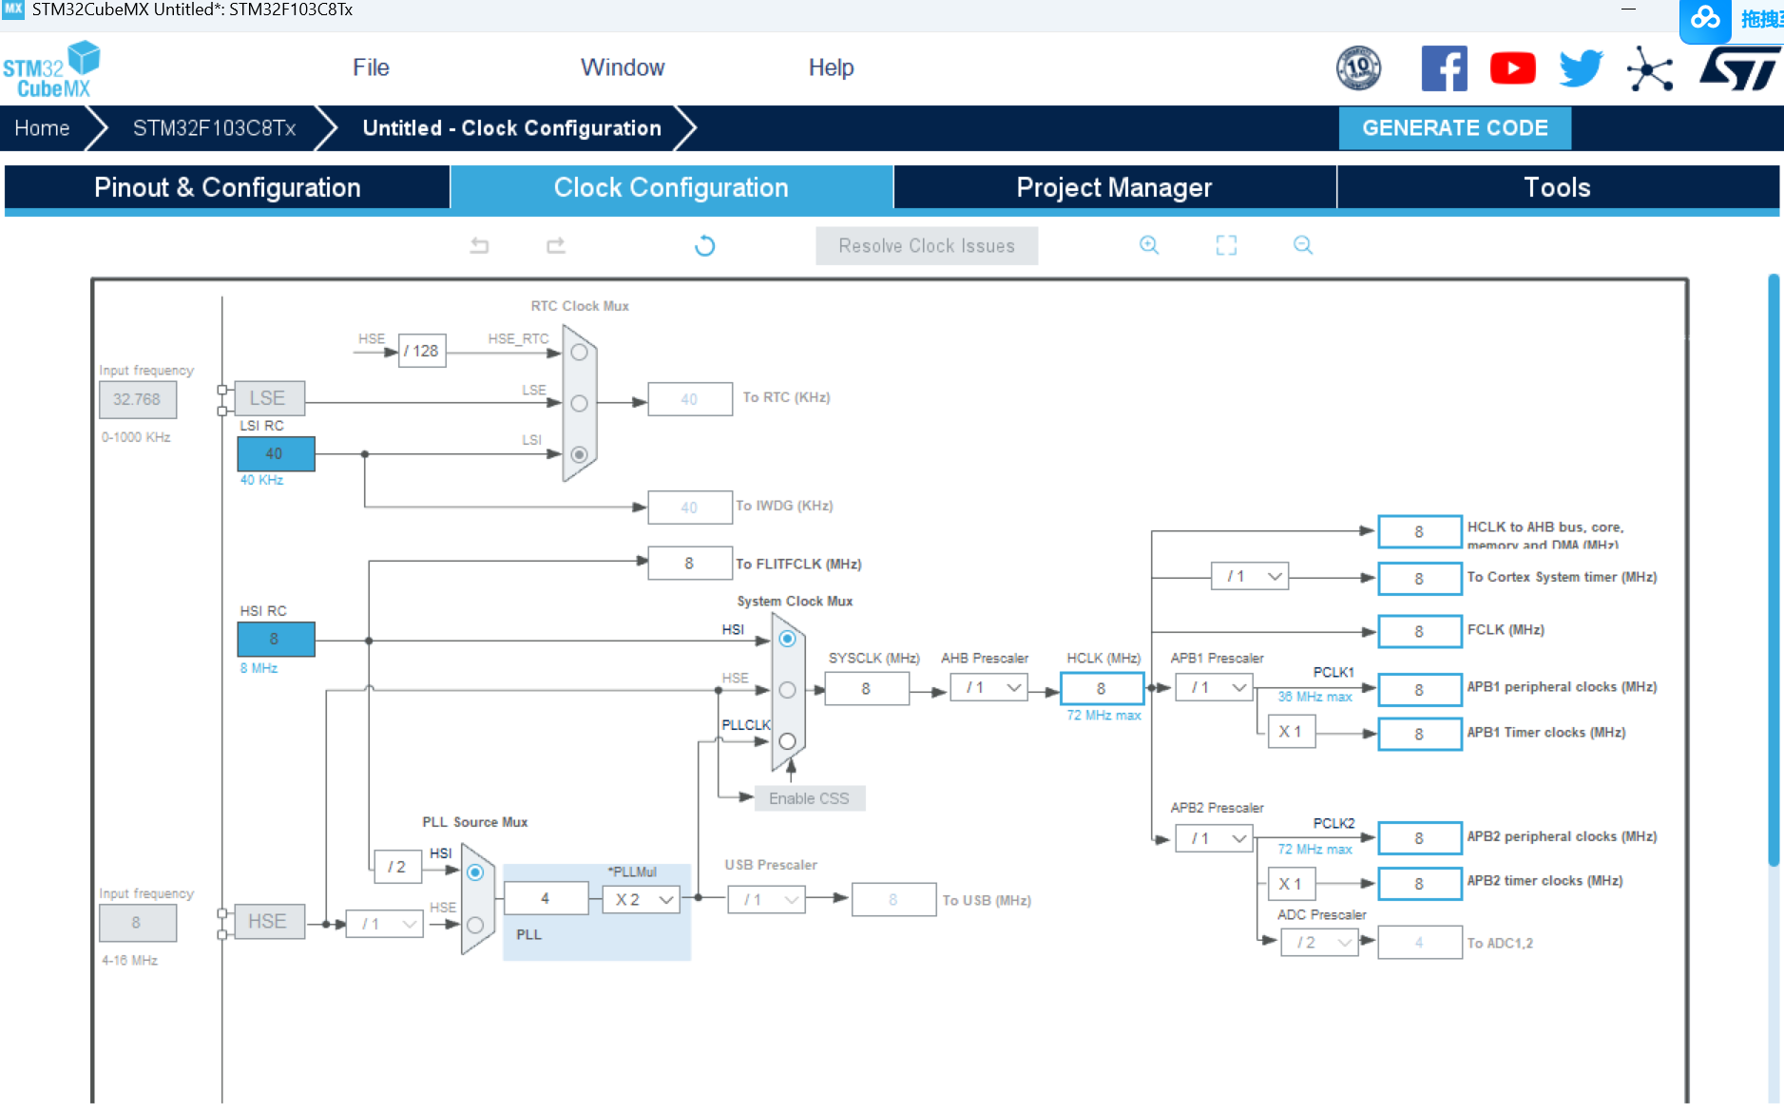Click the Enable CSS button
Viewport: 1784px width, 1111px height.
click(810, 798)
